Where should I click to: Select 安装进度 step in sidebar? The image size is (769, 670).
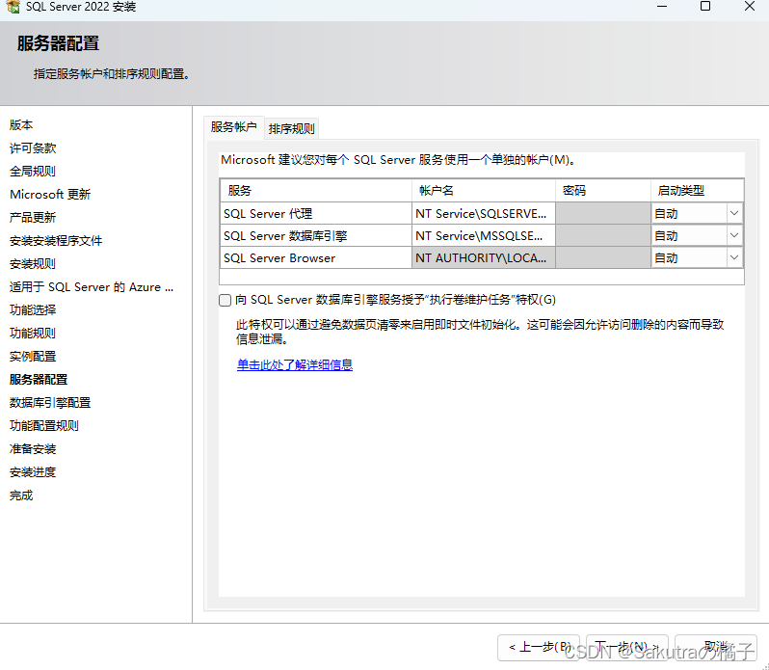click(33, 472)
